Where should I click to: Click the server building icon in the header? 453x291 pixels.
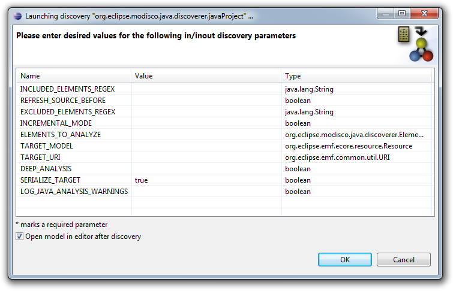pyautogui.click(x=404, y=34)
